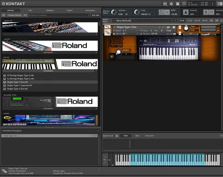Click the Manage Libraries button

pyautogui.click(x=15, y=15)
